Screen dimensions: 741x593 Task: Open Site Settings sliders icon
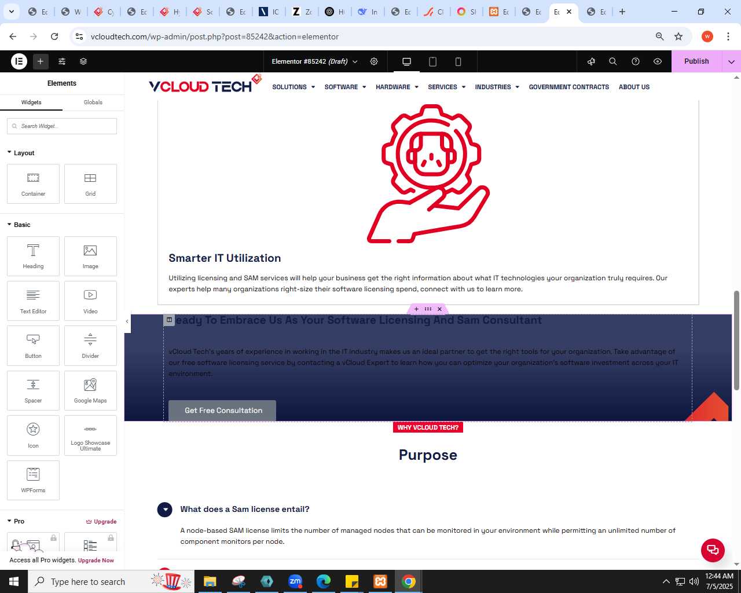(x=62, y=61)
